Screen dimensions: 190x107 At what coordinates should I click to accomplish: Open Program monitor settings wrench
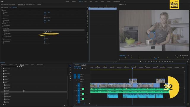click(x=181, y=56)
